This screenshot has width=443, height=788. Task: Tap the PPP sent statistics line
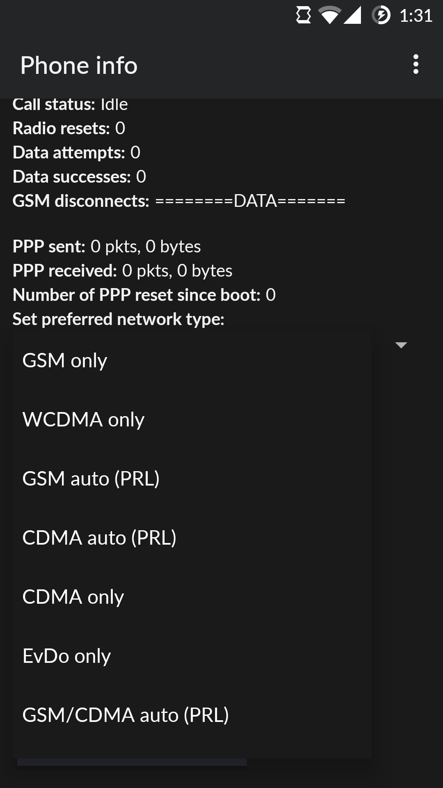point(107,246)
